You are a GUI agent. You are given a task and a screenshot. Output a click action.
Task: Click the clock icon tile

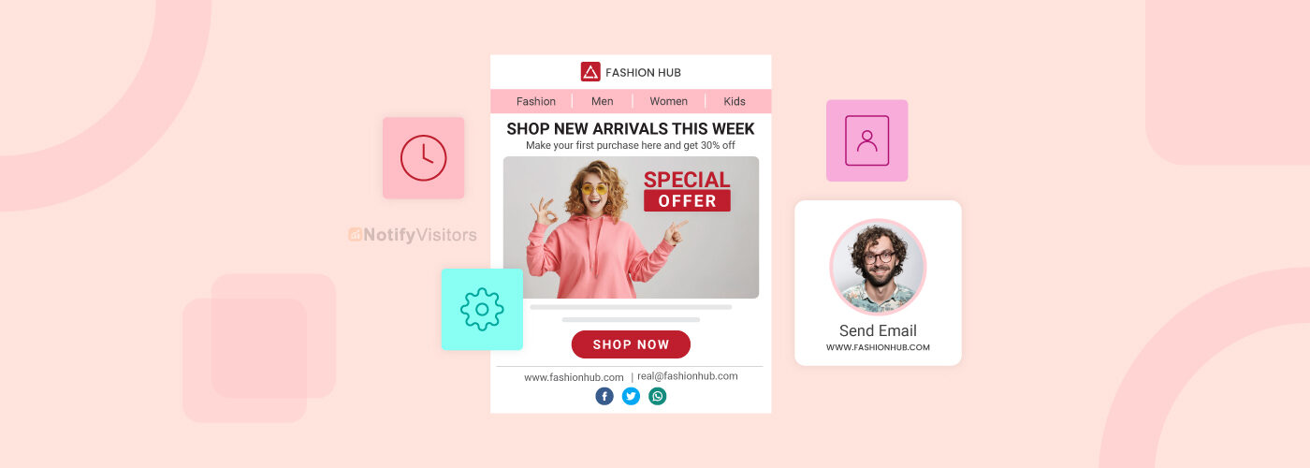(423, 157)
